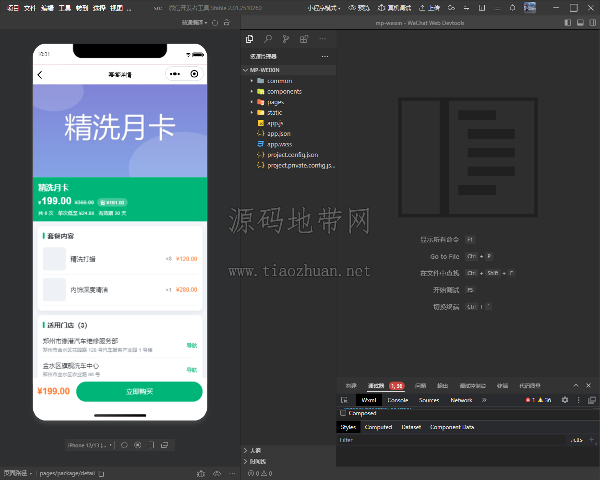Click the 立即购买 button
Image resolution: width=600 pixels, height=480 pixels.
point(139,392)
